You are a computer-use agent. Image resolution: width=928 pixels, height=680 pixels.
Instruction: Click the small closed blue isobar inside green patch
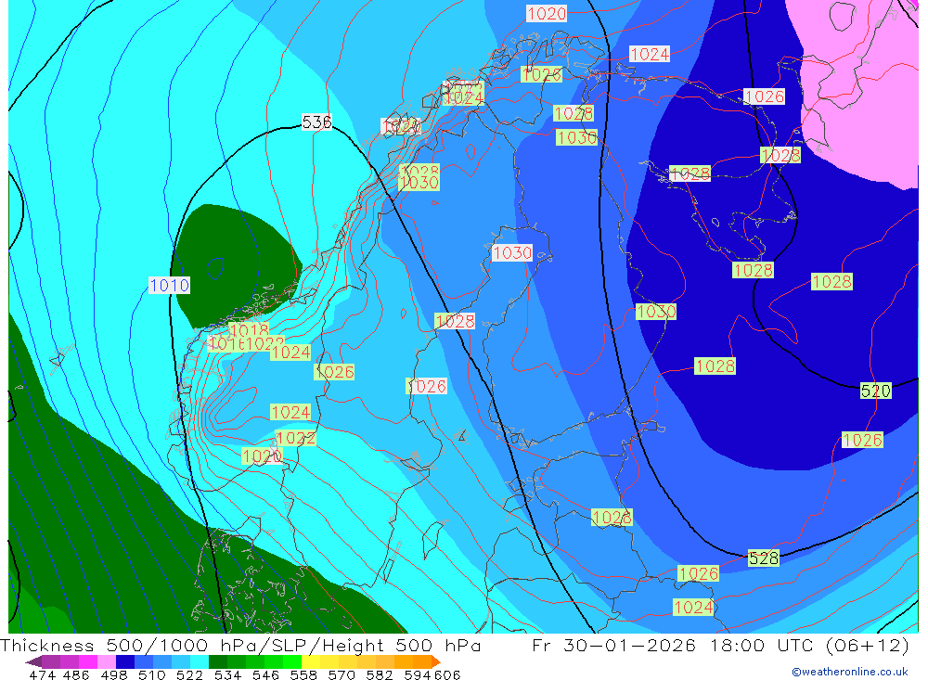point(215,269)
